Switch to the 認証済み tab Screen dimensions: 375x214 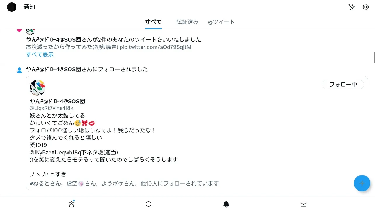(187, 22)
